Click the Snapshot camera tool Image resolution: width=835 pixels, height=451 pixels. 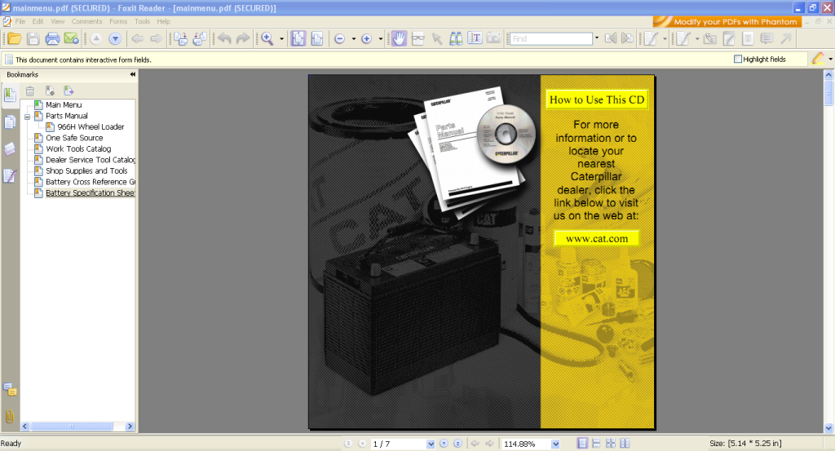pyautogui.click(x=493, y=38)
